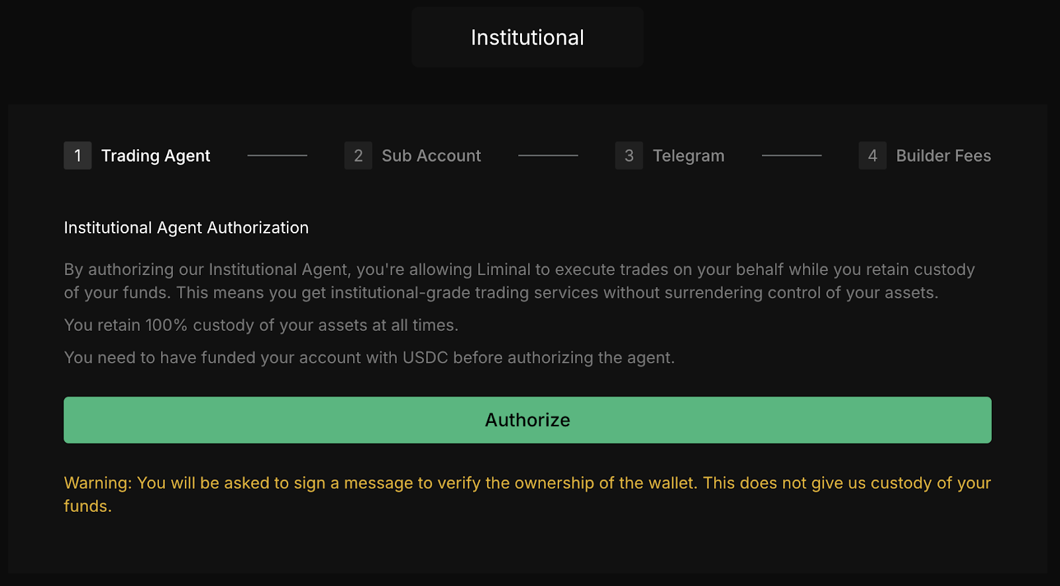This screenshot has height=586, width=1060.
Task: Click step number 4 badge
Action: click(x=873, y=156)
